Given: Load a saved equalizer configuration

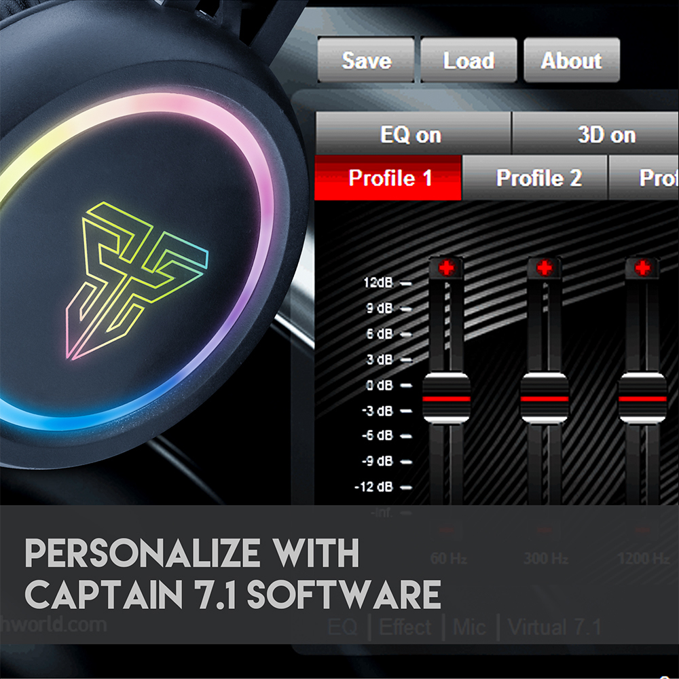Looking at the screenshot, I should point(469,60).
